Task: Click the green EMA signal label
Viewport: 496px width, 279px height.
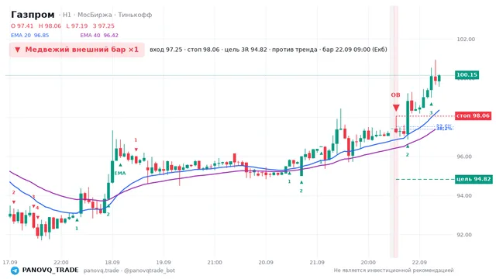Action: [x=120, y=174]
